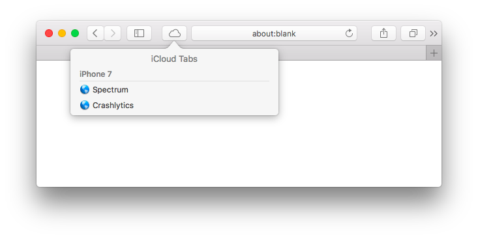Open the Share menu
478x239 pixels.
(383, 33)
